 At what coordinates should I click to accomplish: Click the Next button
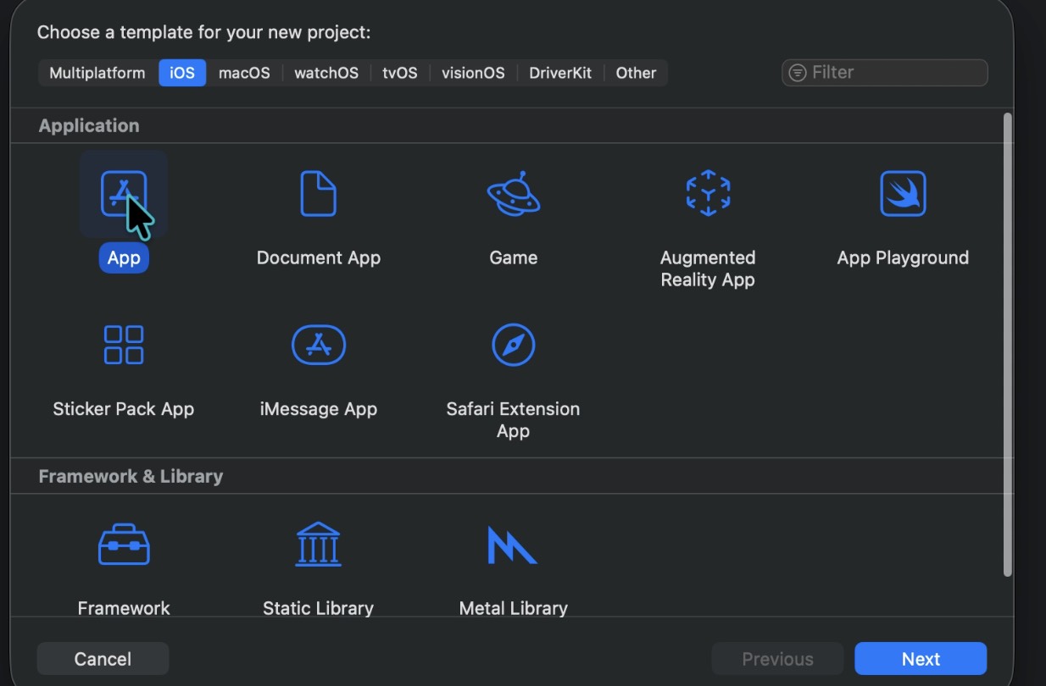point(921,659)
